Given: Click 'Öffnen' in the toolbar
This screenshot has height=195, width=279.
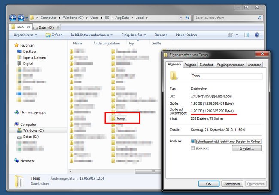Looking at the screenshot, I should tap(54, 35).
